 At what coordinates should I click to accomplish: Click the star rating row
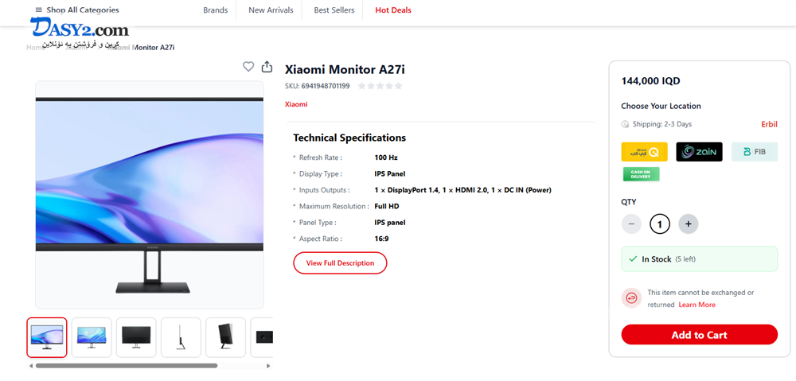click(380, 86)
